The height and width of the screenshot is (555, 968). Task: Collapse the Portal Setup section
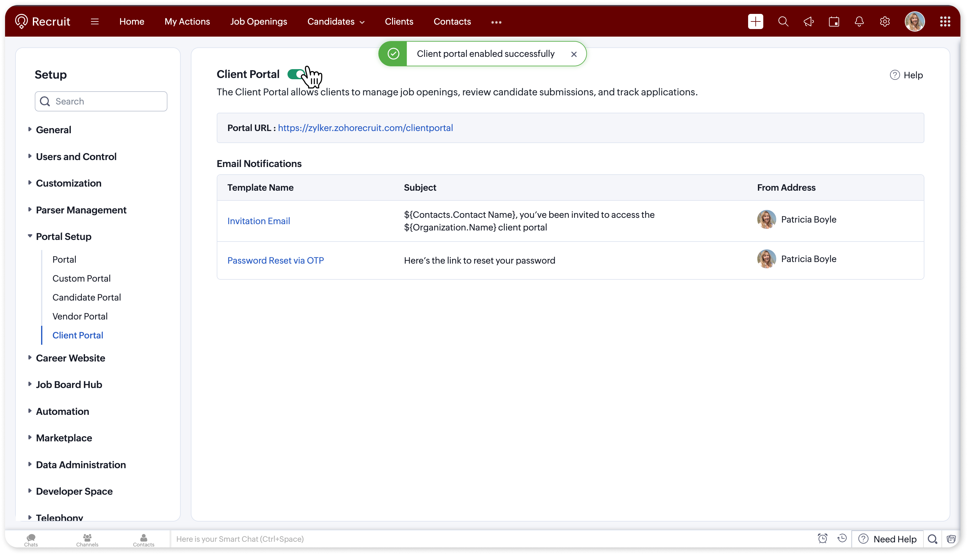click(x=63, y=237)
